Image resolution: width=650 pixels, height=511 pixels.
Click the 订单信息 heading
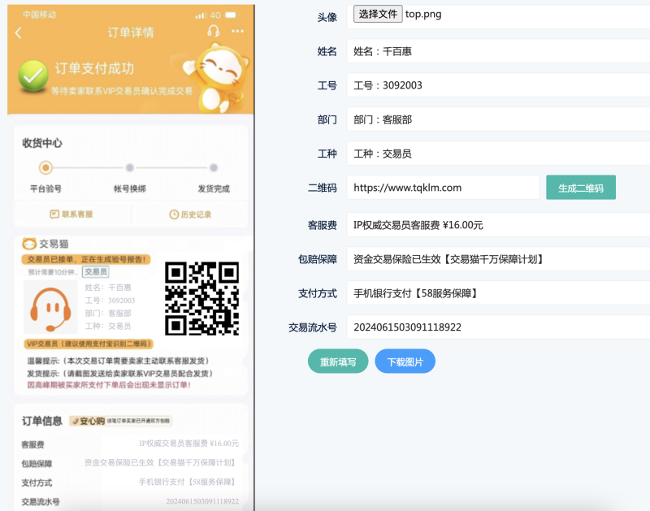(x=42, y=421)
